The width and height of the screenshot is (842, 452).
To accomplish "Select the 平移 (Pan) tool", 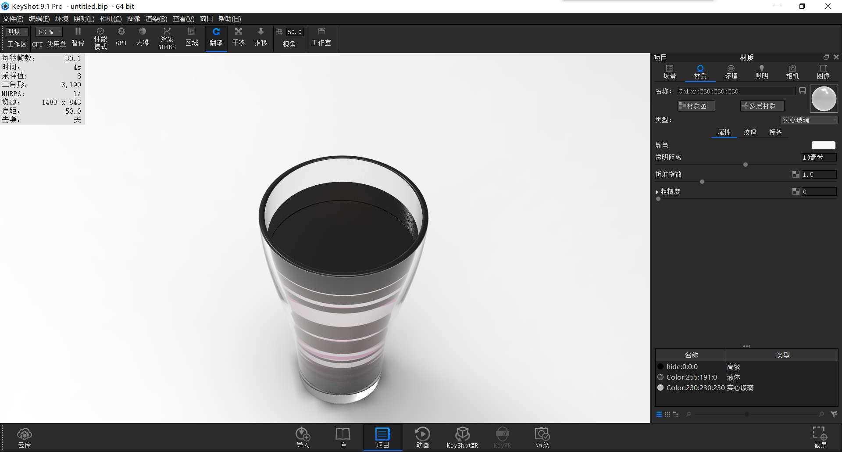I will [238, 37].
